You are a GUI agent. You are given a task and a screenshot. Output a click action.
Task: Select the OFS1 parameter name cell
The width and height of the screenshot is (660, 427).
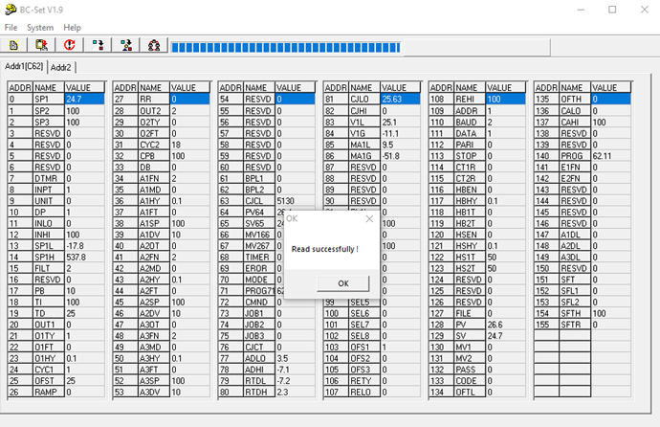click(364, 347)
